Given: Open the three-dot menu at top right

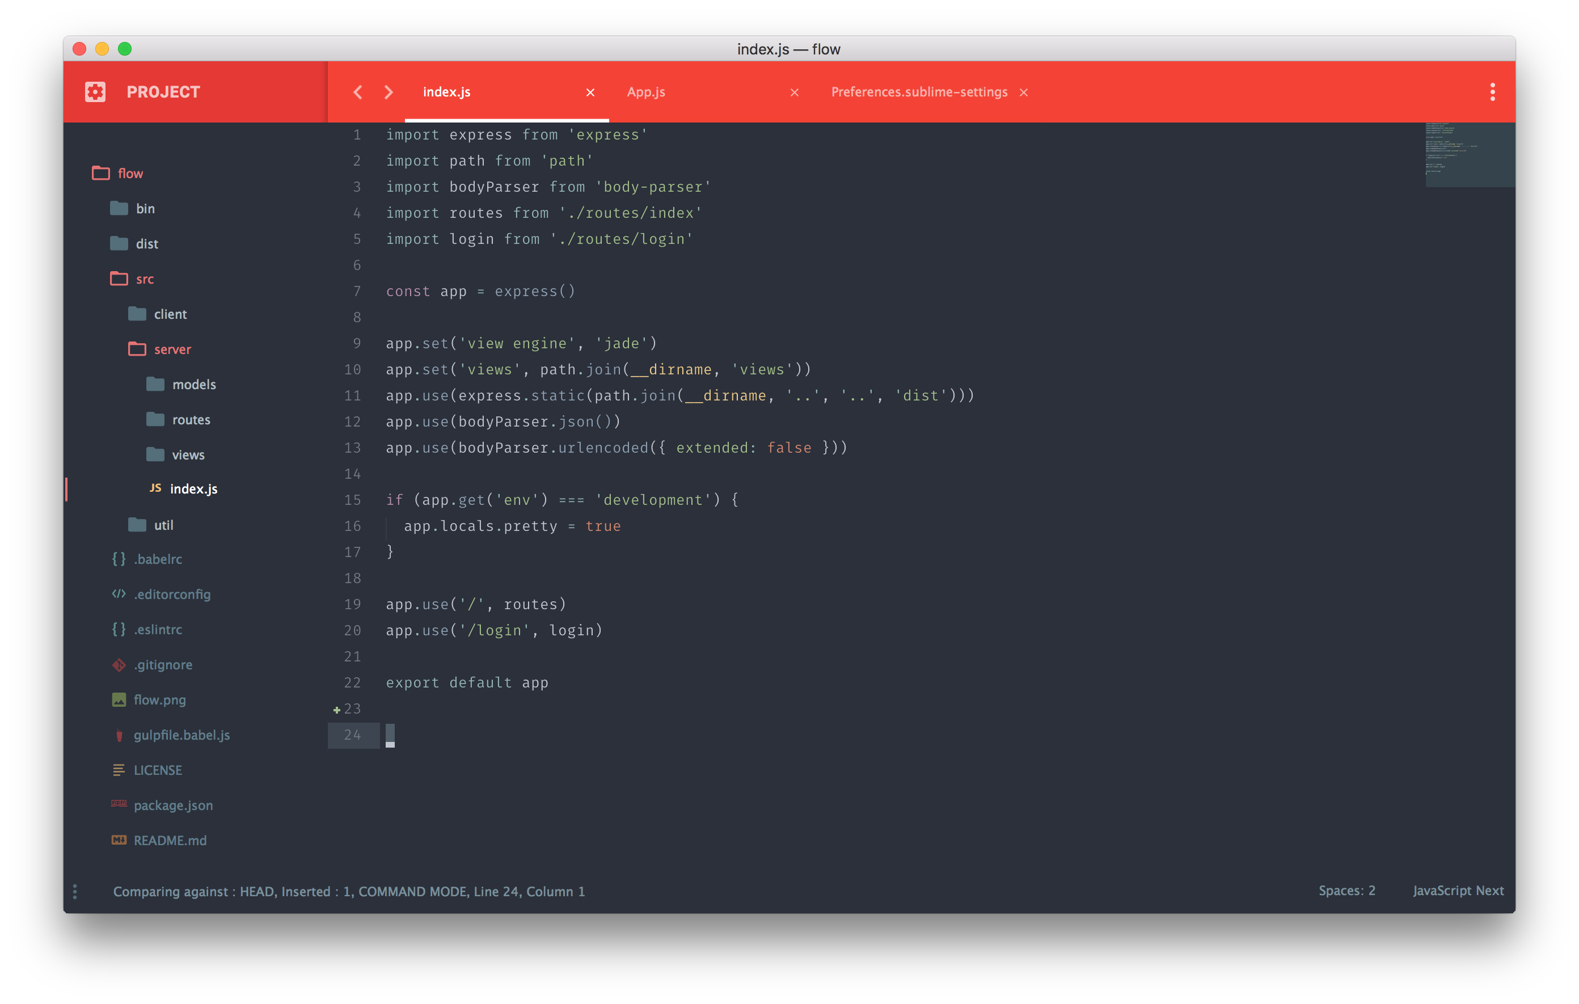Looking at the screenshot, I should click(1492, 92).
